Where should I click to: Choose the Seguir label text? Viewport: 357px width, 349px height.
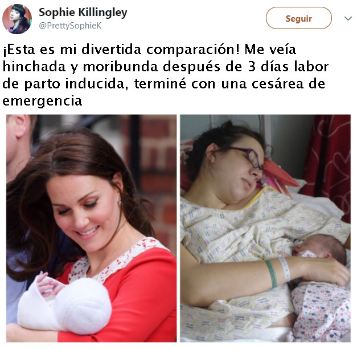[299, 18]
